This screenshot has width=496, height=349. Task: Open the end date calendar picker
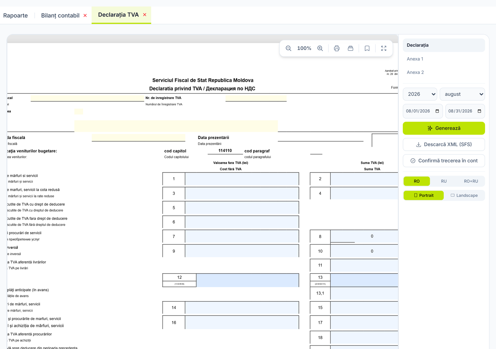(479, 111)
